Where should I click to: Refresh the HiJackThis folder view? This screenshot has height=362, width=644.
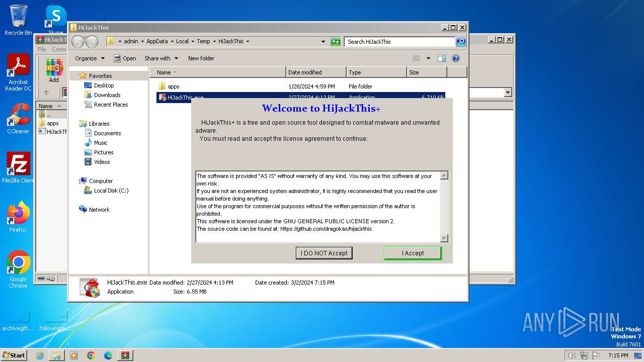pyautogui.click(x=336, y=42)
